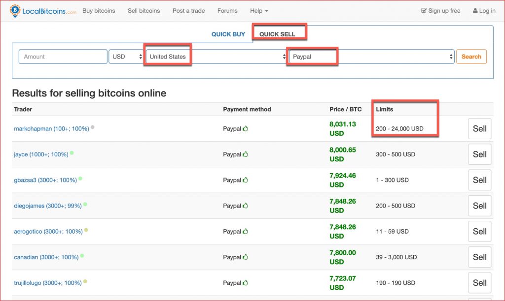
Task: Open Sell bitcoins page
Action: pyautogui.click(x=144, y=11)
